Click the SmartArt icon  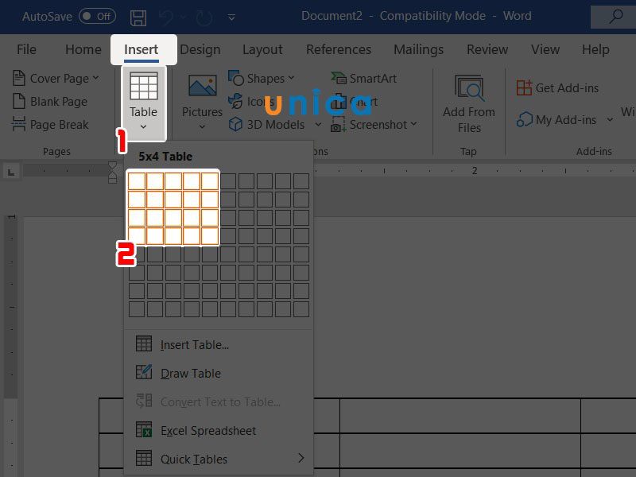tap(339, 77)
